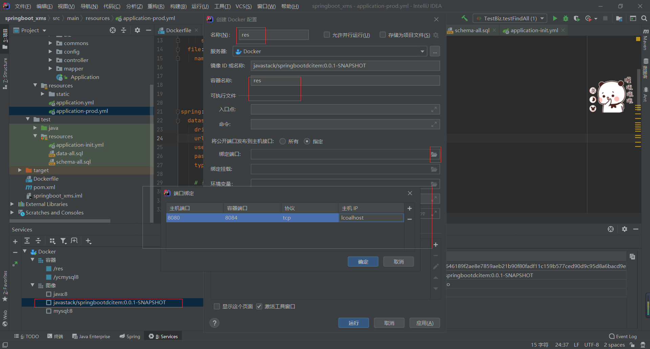This screenshot has height=349, width=650.
Task: Remove the port binding row with minus
Action: [410, 219]
